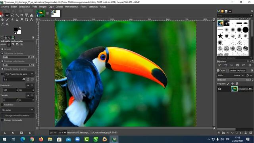Select the Text tool

click(31, 20)
